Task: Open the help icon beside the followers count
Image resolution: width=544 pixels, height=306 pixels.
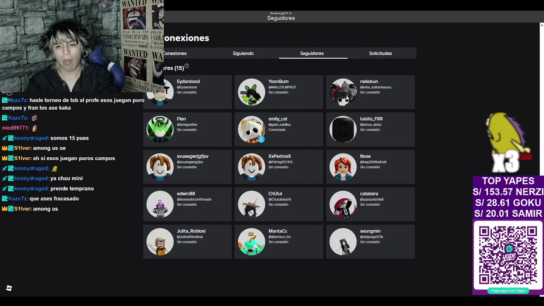Action: [187, 66]
